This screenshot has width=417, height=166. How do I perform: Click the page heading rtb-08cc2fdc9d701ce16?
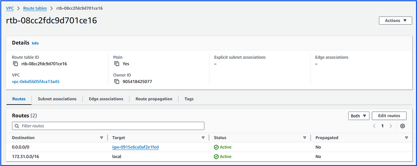[x=52, y=20]
